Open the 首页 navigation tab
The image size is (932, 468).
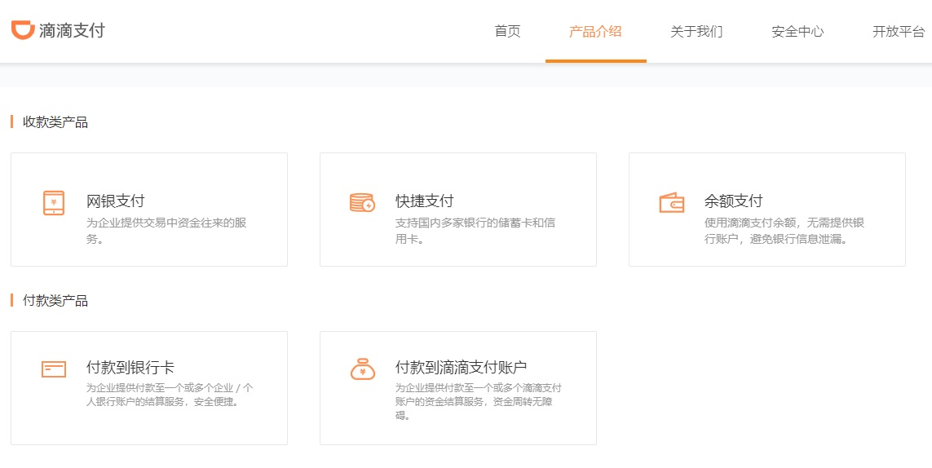tap(508, 32)
